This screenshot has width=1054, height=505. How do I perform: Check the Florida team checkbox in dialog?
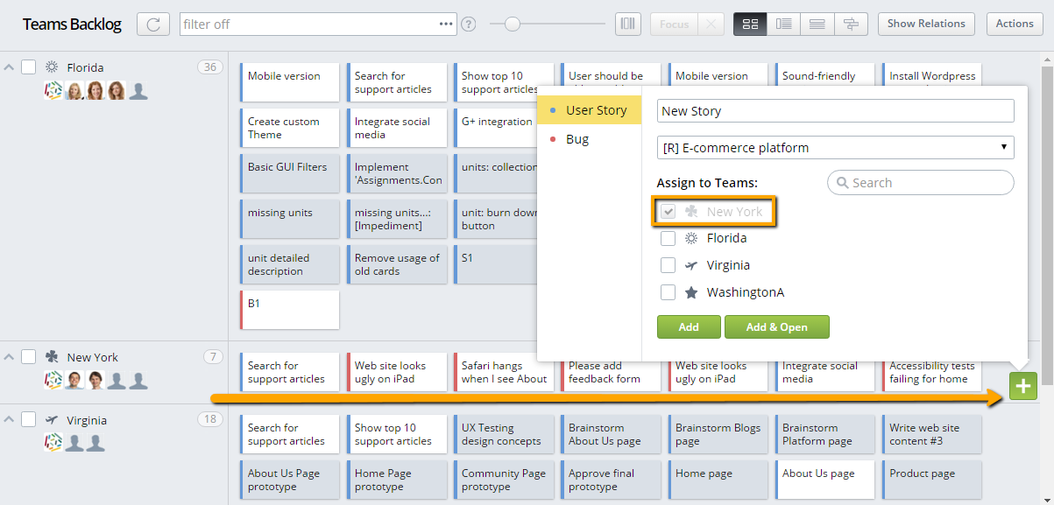(668, 238)
